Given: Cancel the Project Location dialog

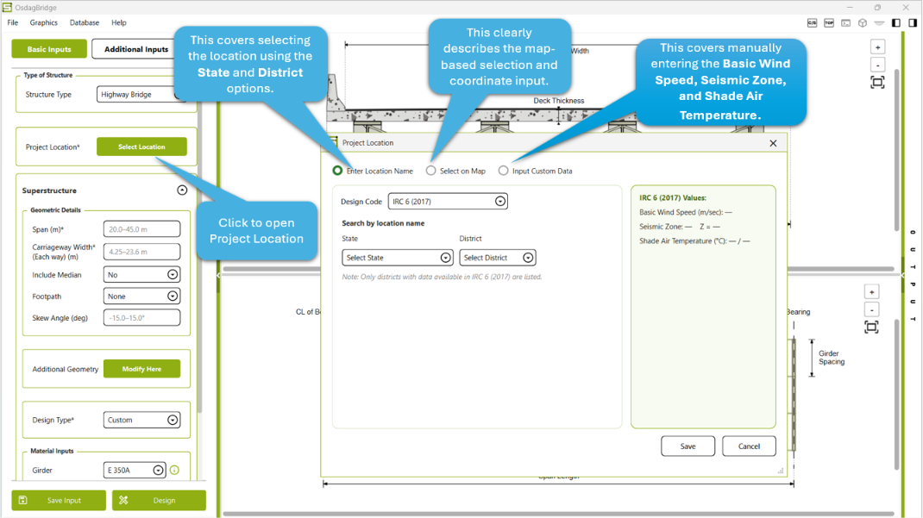Looking at the screenshot, I should [x=749, y=446].
